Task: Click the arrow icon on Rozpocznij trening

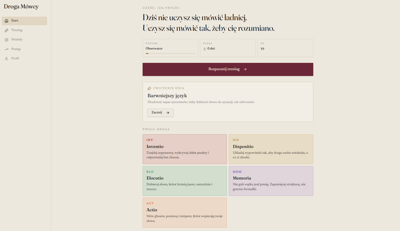Action: (x=245, y=69)
